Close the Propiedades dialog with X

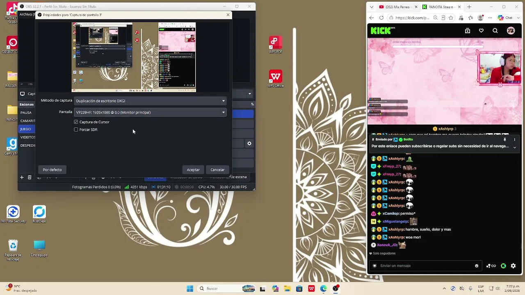pos(228,15)
